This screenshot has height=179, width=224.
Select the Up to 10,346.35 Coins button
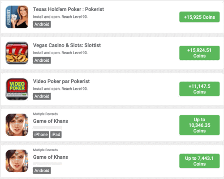point(199,125)
